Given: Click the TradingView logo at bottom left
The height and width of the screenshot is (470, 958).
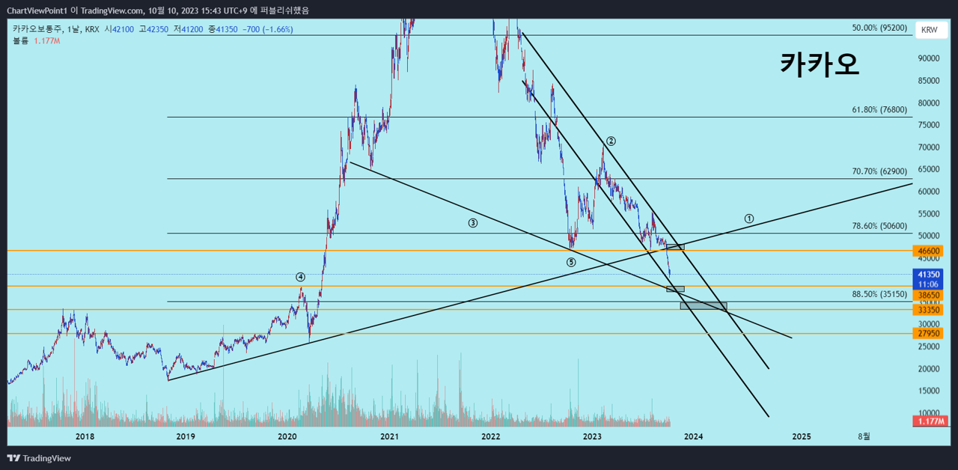Looking at the screenshot, I should tap(39, 458).
